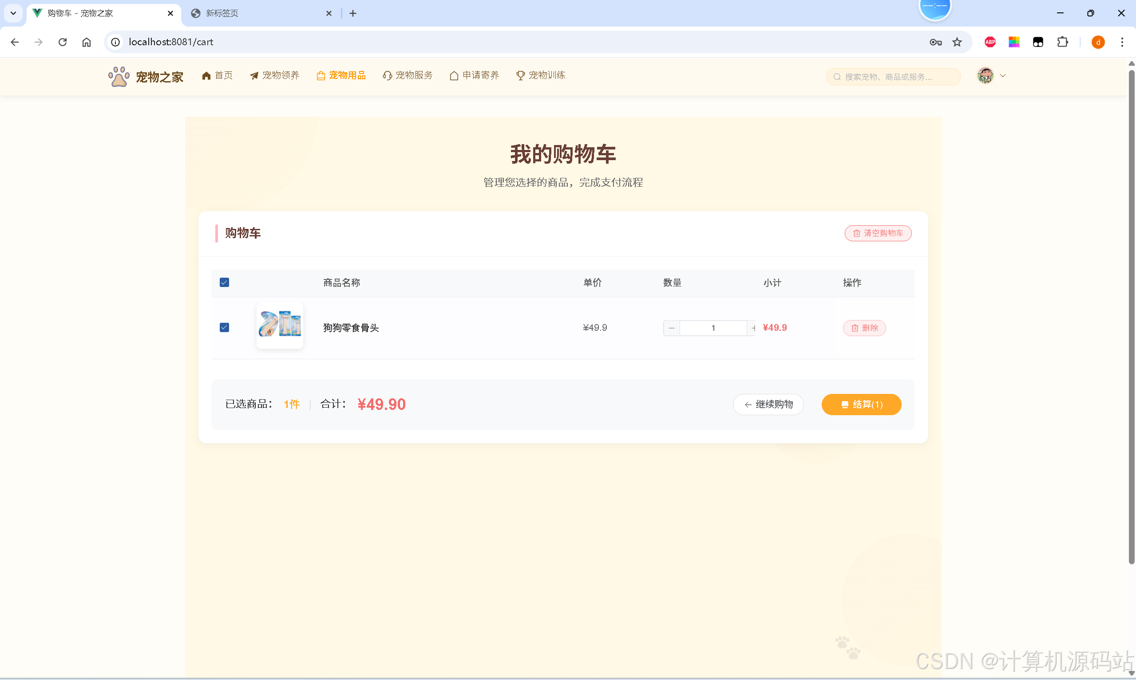Decrease quantity with the minus button

[672, 328]
